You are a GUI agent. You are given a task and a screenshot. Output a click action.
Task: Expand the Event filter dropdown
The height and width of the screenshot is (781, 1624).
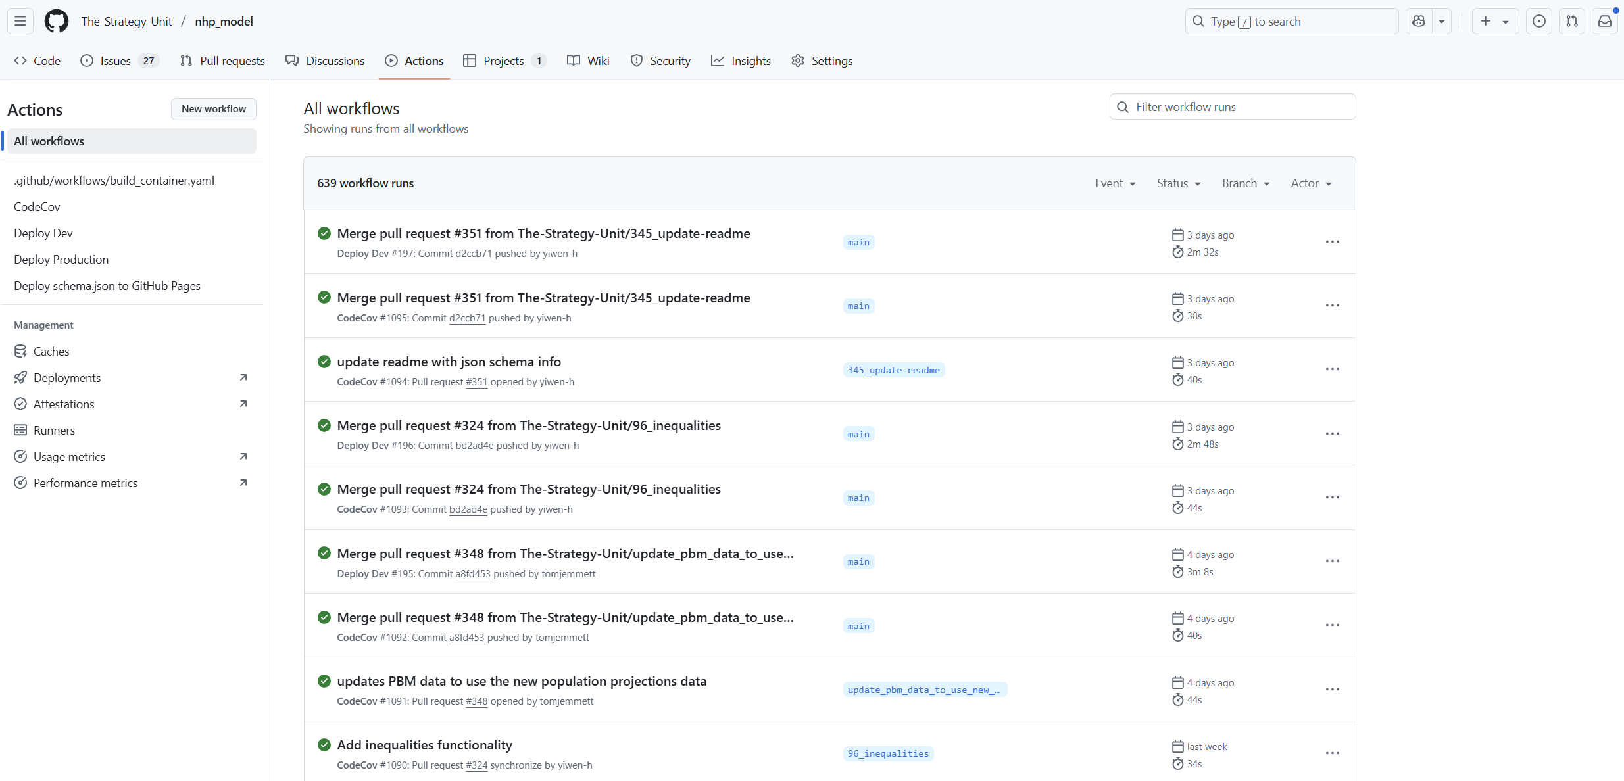tap(1115, 183)
